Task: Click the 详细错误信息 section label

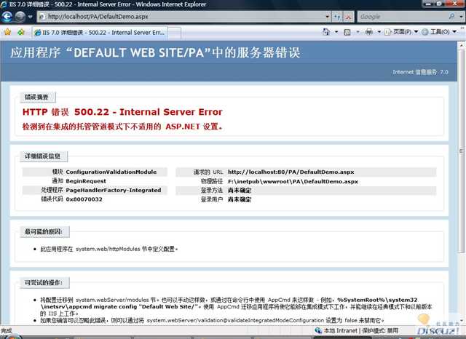Action: click(x=42, y=156)
